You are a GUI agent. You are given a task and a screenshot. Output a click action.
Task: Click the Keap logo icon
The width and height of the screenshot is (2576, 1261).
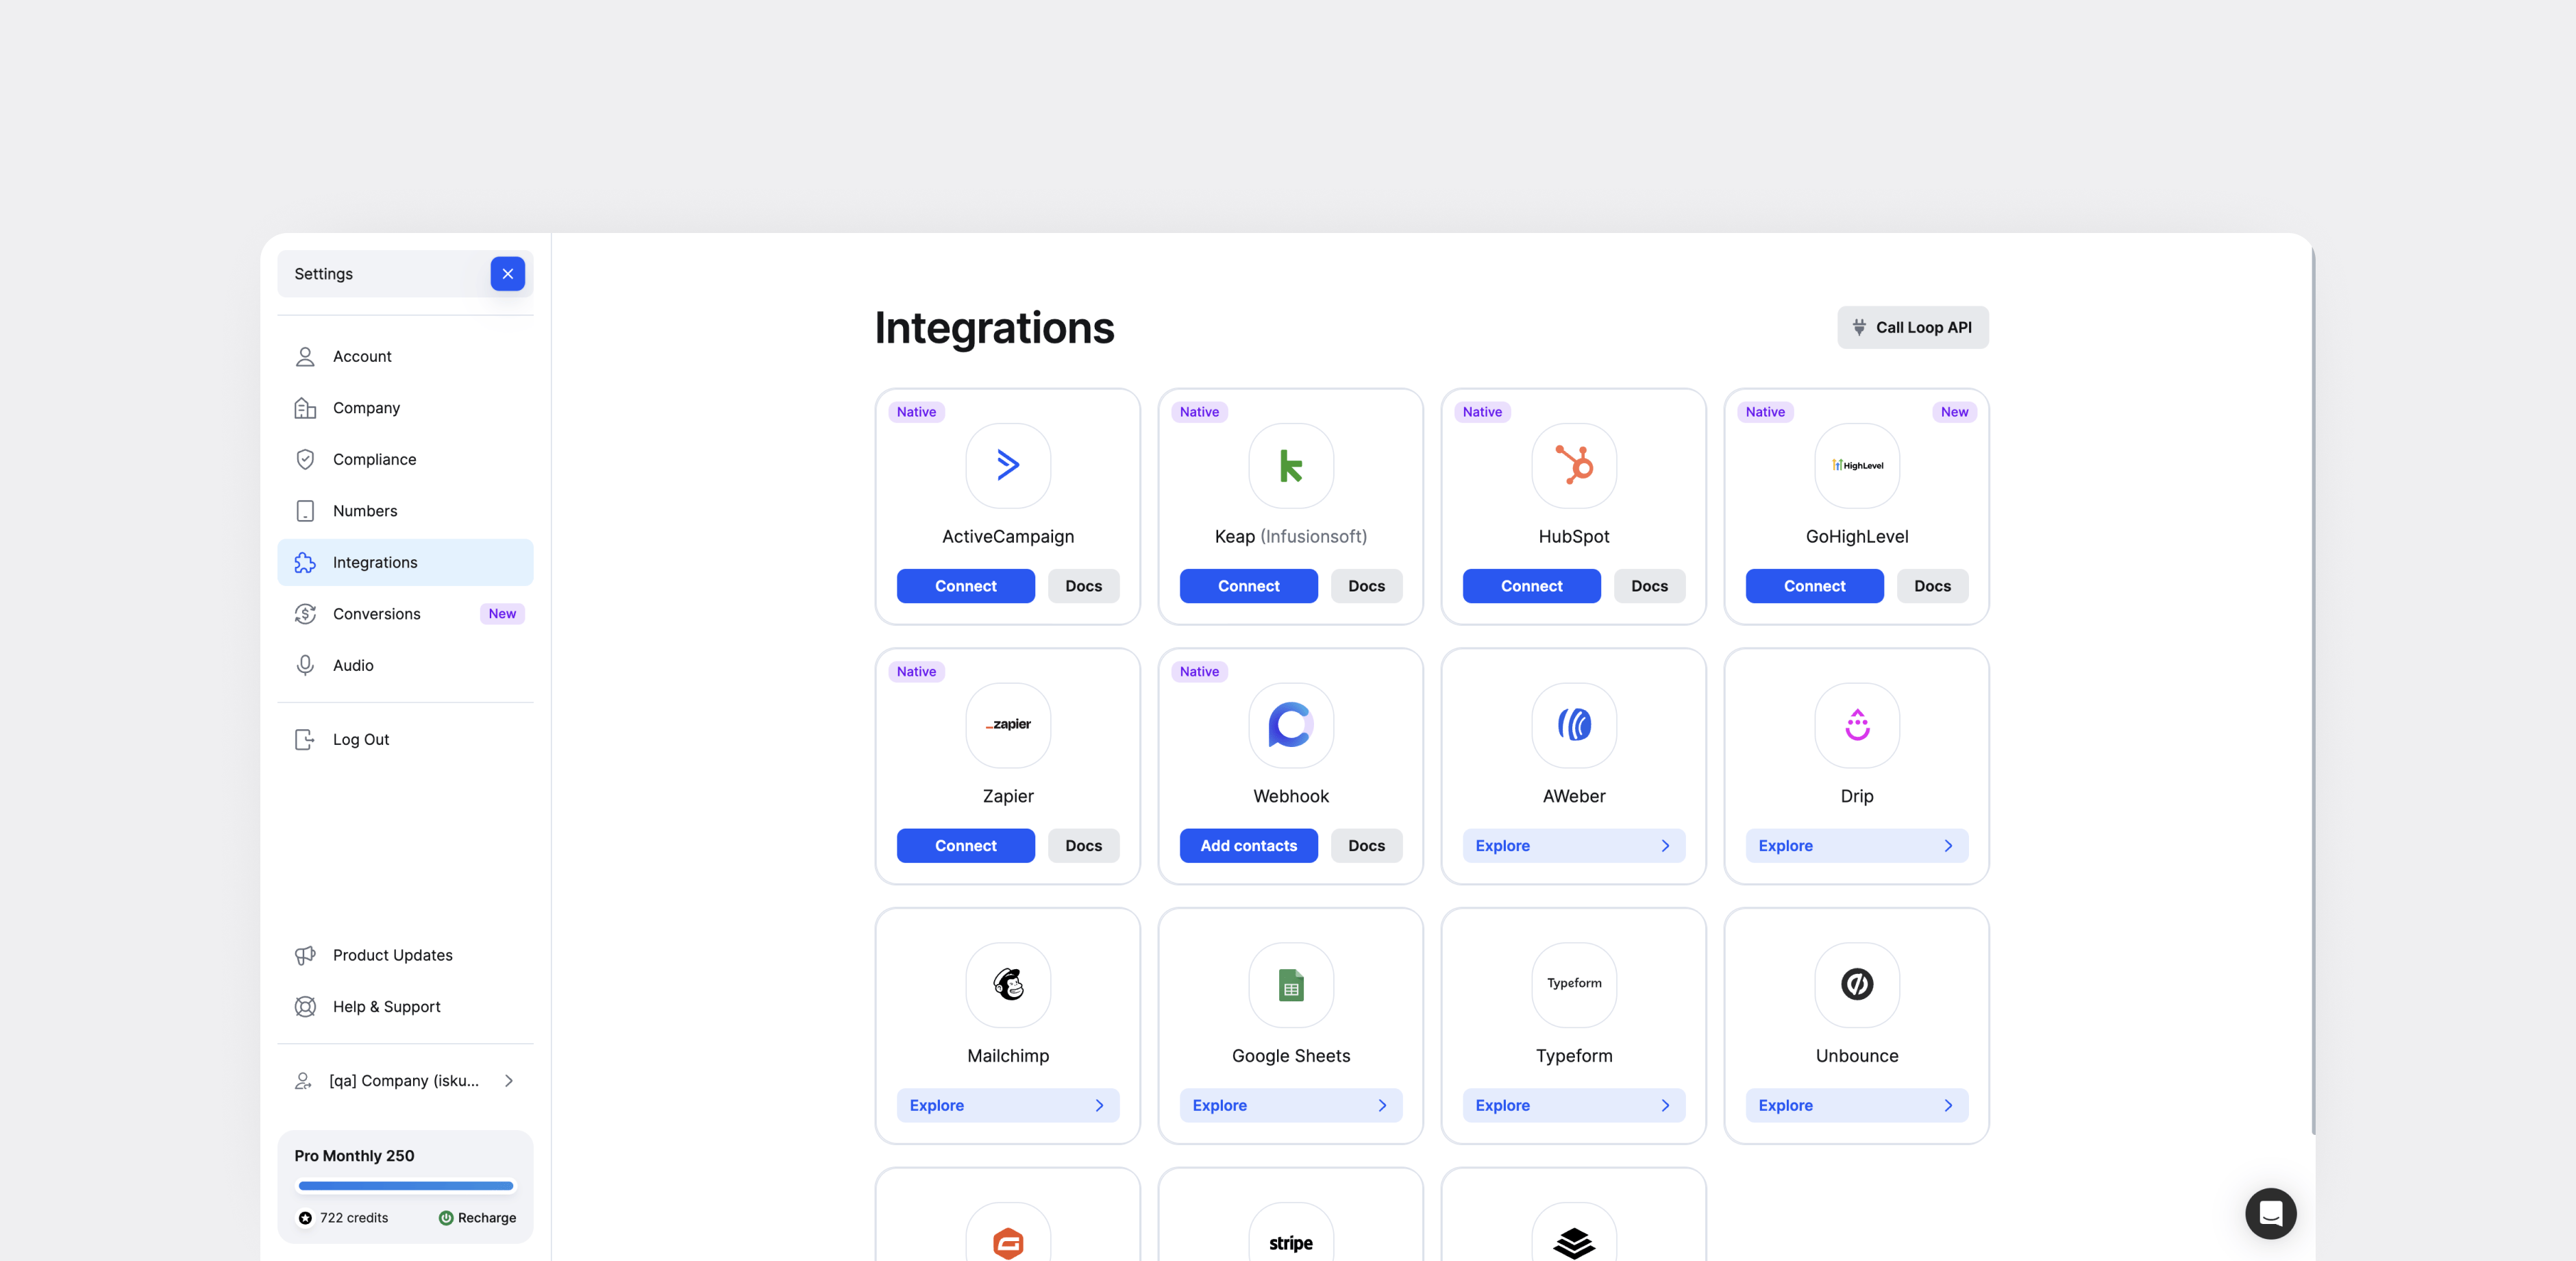pos(1291,465)
